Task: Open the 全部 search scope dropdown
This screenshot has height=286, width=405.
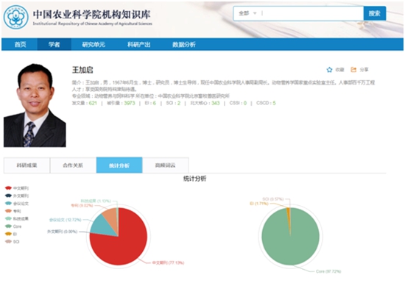Action: 247,13
